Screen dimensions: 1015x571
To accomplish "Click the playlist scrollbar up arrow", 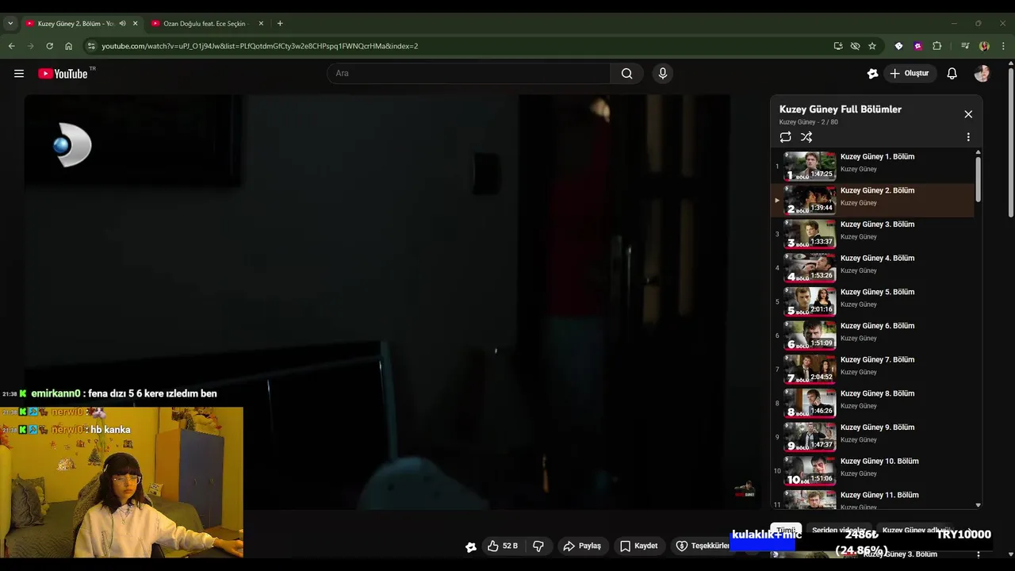I will click(978, 152).
